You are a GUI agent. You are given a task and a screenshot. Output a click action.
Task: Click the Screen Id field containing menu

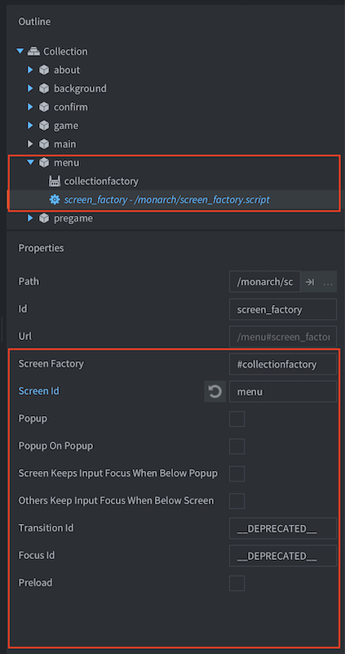pyautogui.click(x=283, y=392)
